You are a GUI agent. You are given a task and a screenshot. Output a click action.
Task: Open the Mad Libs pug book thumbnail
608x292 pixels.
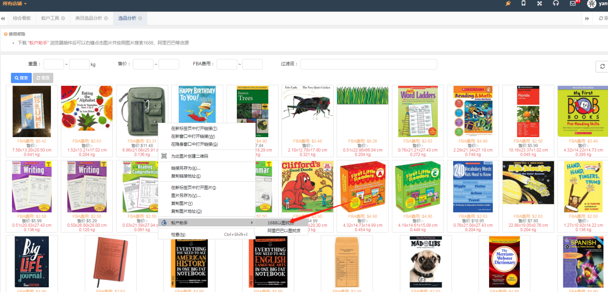click(x=426, y=261)
